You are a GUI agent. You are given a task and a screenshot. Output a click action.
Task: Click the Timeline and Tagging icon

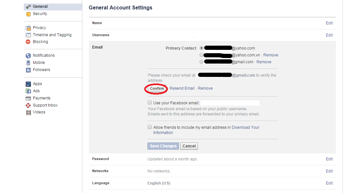(28, 35)
